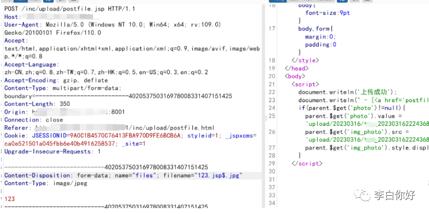Click response line number 30
This screenshot has width=429, height=214.
pyautogui.click(x=272, y=171)
